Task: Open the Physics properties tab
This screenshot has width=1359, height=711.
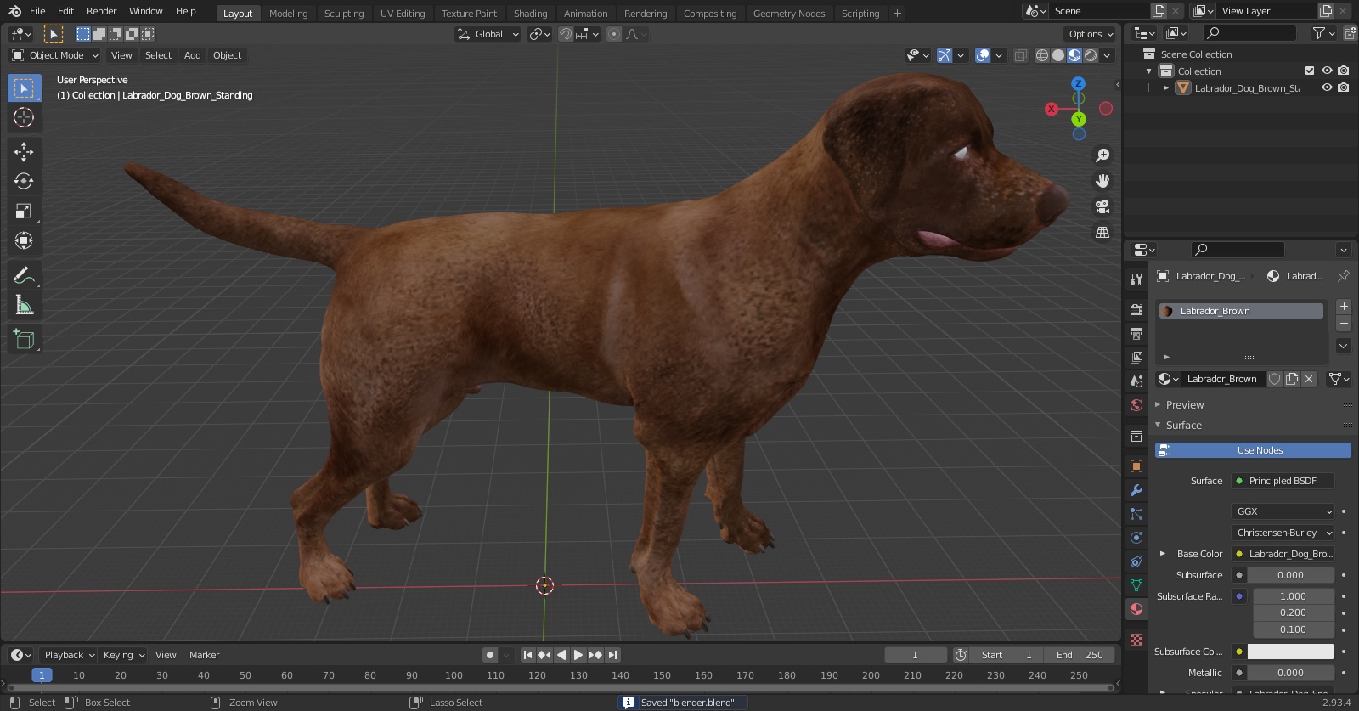Action: click(x=1136, y=537)
